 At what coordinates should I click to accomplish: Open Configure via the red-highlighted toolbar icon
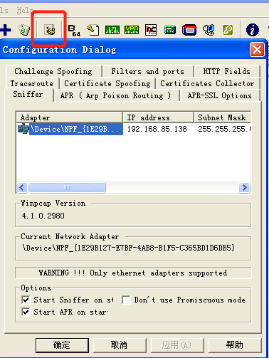50,30
